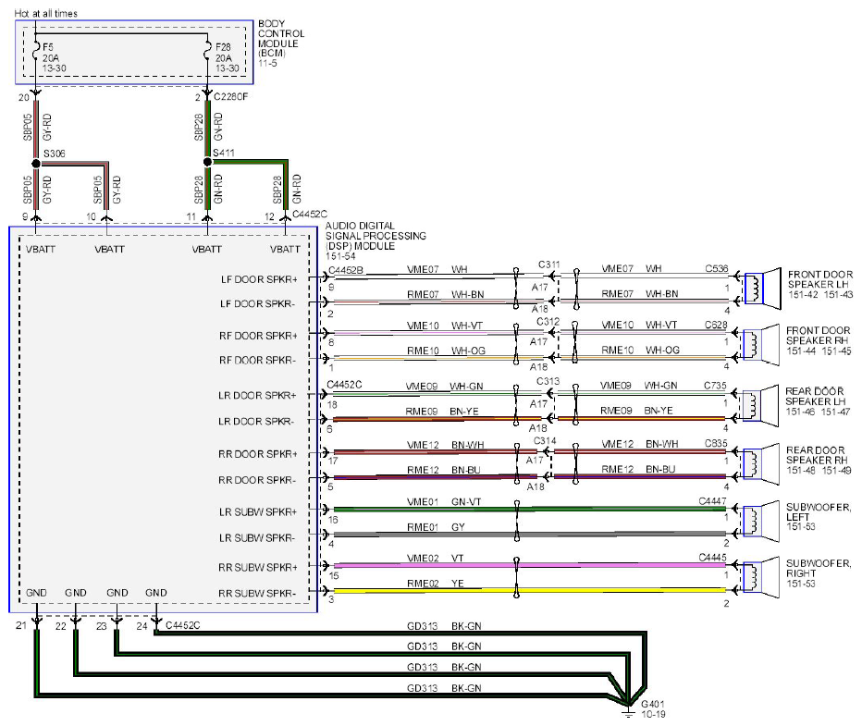The height and width of the screenshot is (726, 862).
Task: Click the Subwoofer Left speaker symbol
Action: (761, 521)
